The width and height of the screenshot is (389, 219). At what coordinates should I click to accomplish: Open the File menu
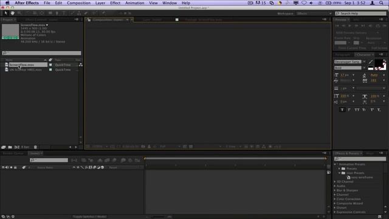tap(47, 3)
